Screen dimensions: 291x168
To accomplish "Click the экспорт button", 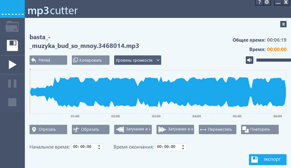I will click(x=268, y=159).
